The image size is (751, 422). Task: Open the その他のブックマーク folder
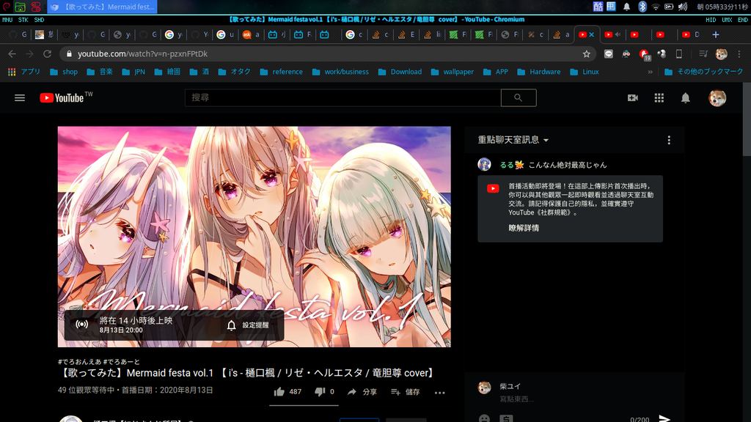[703, 72]
